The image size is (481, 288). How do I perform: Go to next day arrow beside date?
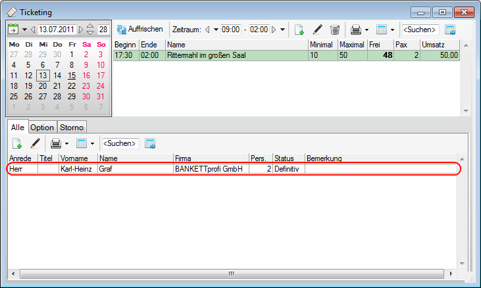tap(81, 30)
